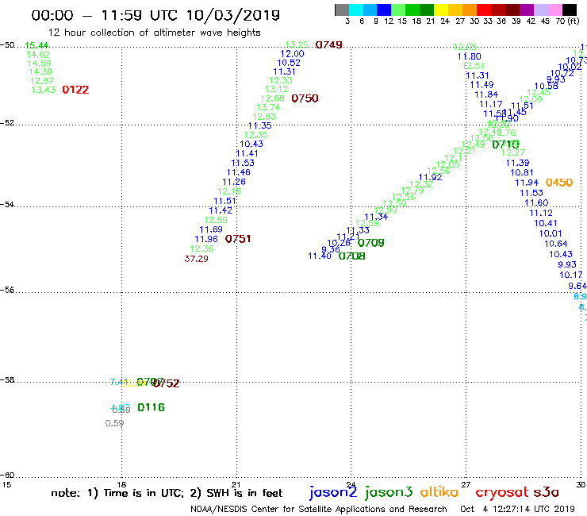Click the dark red 37.29 outlier value

(x=197, y=259)
